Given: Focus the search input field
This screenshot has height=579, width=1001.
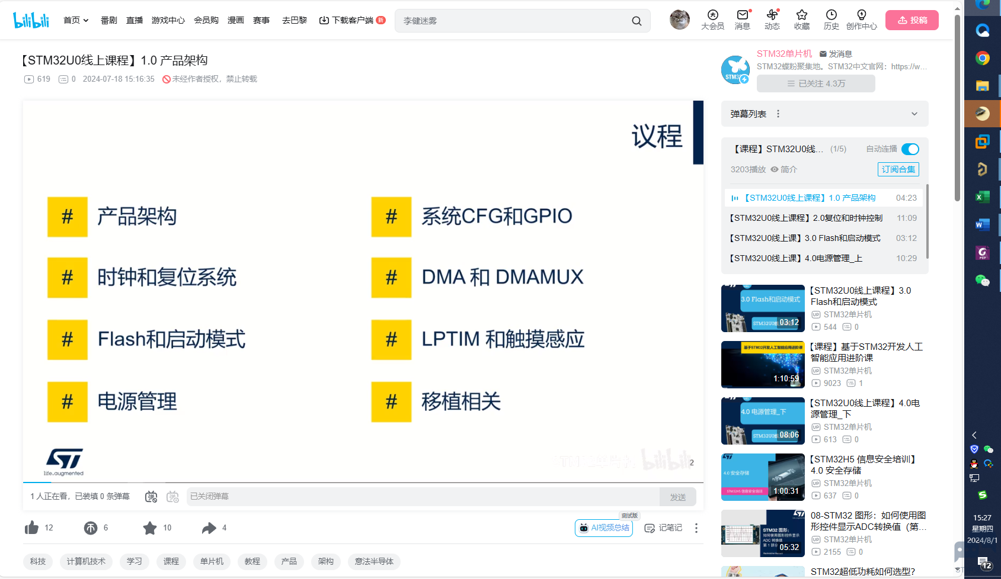Looking at the screenshot, I should pyautogui.click(x=514, y=21).
